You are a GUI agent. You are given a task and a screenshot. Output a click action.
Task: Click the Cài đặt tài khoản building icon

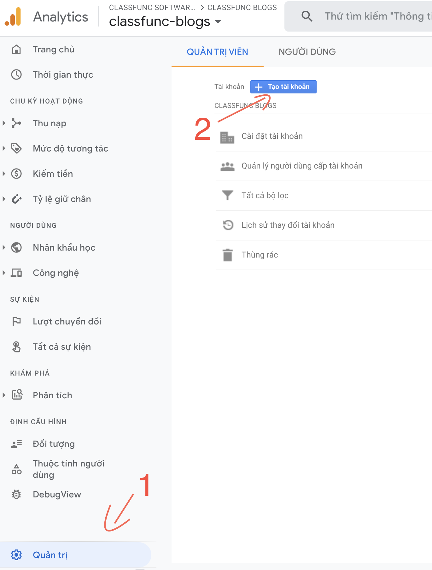(x=227, y=137)
